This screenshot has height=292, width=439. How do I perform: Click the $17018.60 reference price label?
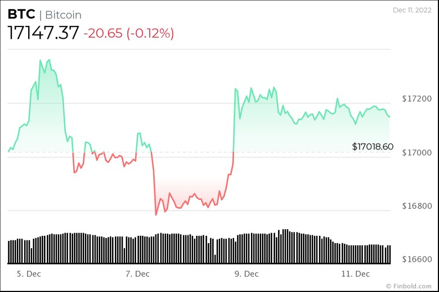pos(373,147)
